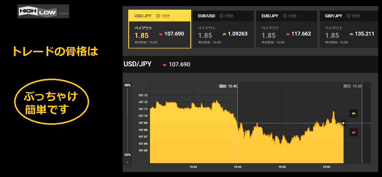This screenshot has height=177, width=382.
Task: Click the red arrow in the USD/JPY chart header
Action: [164, 65]
